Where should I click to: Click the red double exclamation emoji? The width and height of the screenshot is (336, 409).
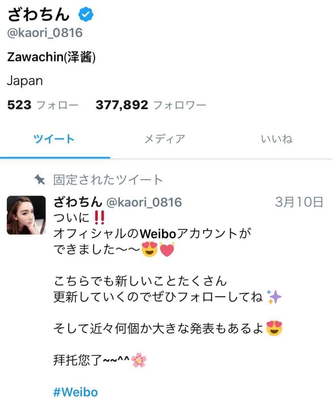click(x=99, y=217)
